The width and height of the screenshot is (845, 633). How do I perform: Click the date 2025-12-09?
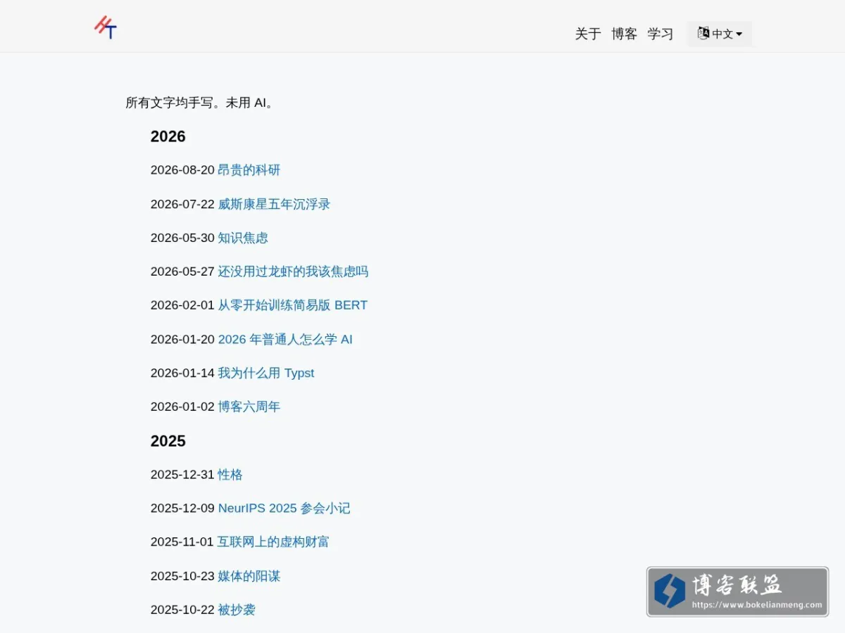click(x=182, y=509)
